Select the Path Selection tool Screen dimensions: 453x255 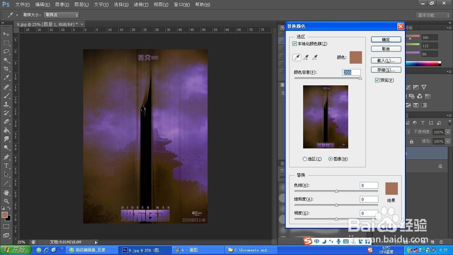coord(6,175)
